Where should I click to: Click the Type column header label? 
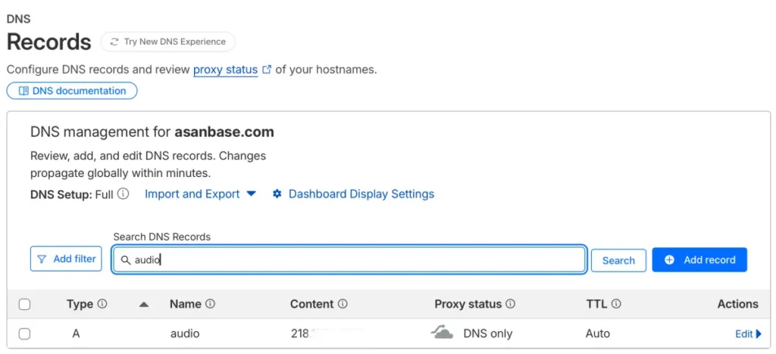pyautogui.click(x=80, y=304)
